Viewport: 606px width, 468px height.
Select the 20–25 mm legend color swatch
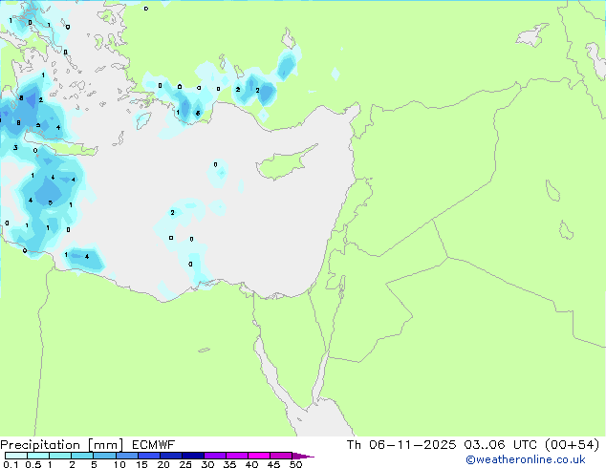click(170, 456)
